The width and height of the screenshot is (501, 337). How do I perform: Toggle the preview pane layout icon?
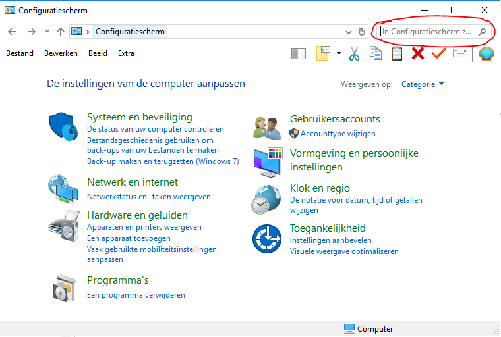(299, 53)
